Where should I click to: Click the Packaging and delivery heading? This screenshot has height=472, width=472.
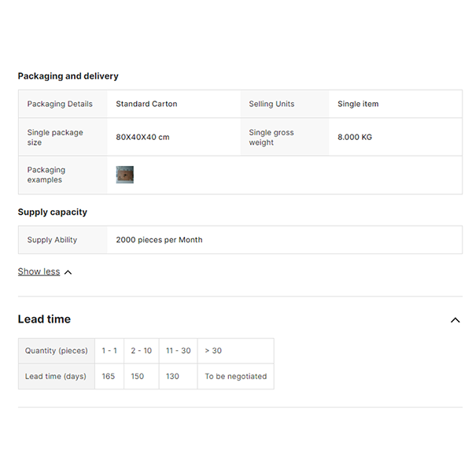click(x=68, y=76)
